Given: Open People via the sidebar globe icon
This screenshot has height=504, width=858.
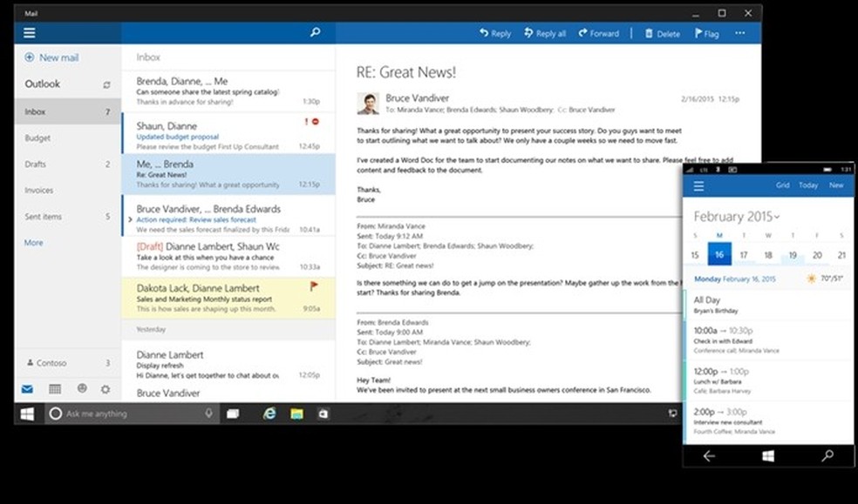Looking at the screenshot, I should pos(82,389).
